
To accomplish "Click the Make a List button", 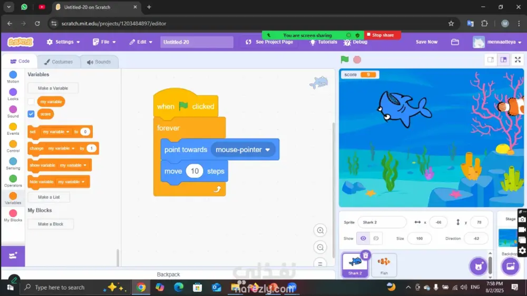I will point(48,197).
